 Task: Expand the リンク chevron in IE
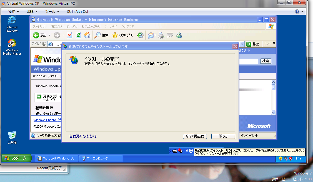pos(274,43)
